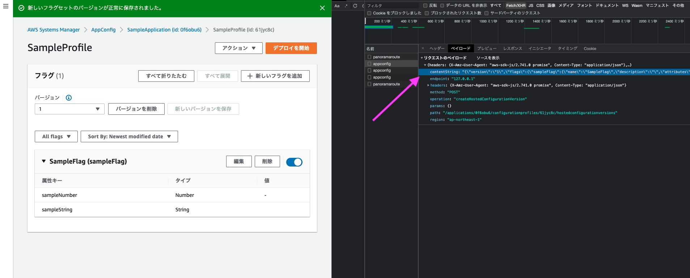The height and width of the screenshot is (278, 690).
Task: Filter network requests by メディア
Action: click(x=566, y=5)
